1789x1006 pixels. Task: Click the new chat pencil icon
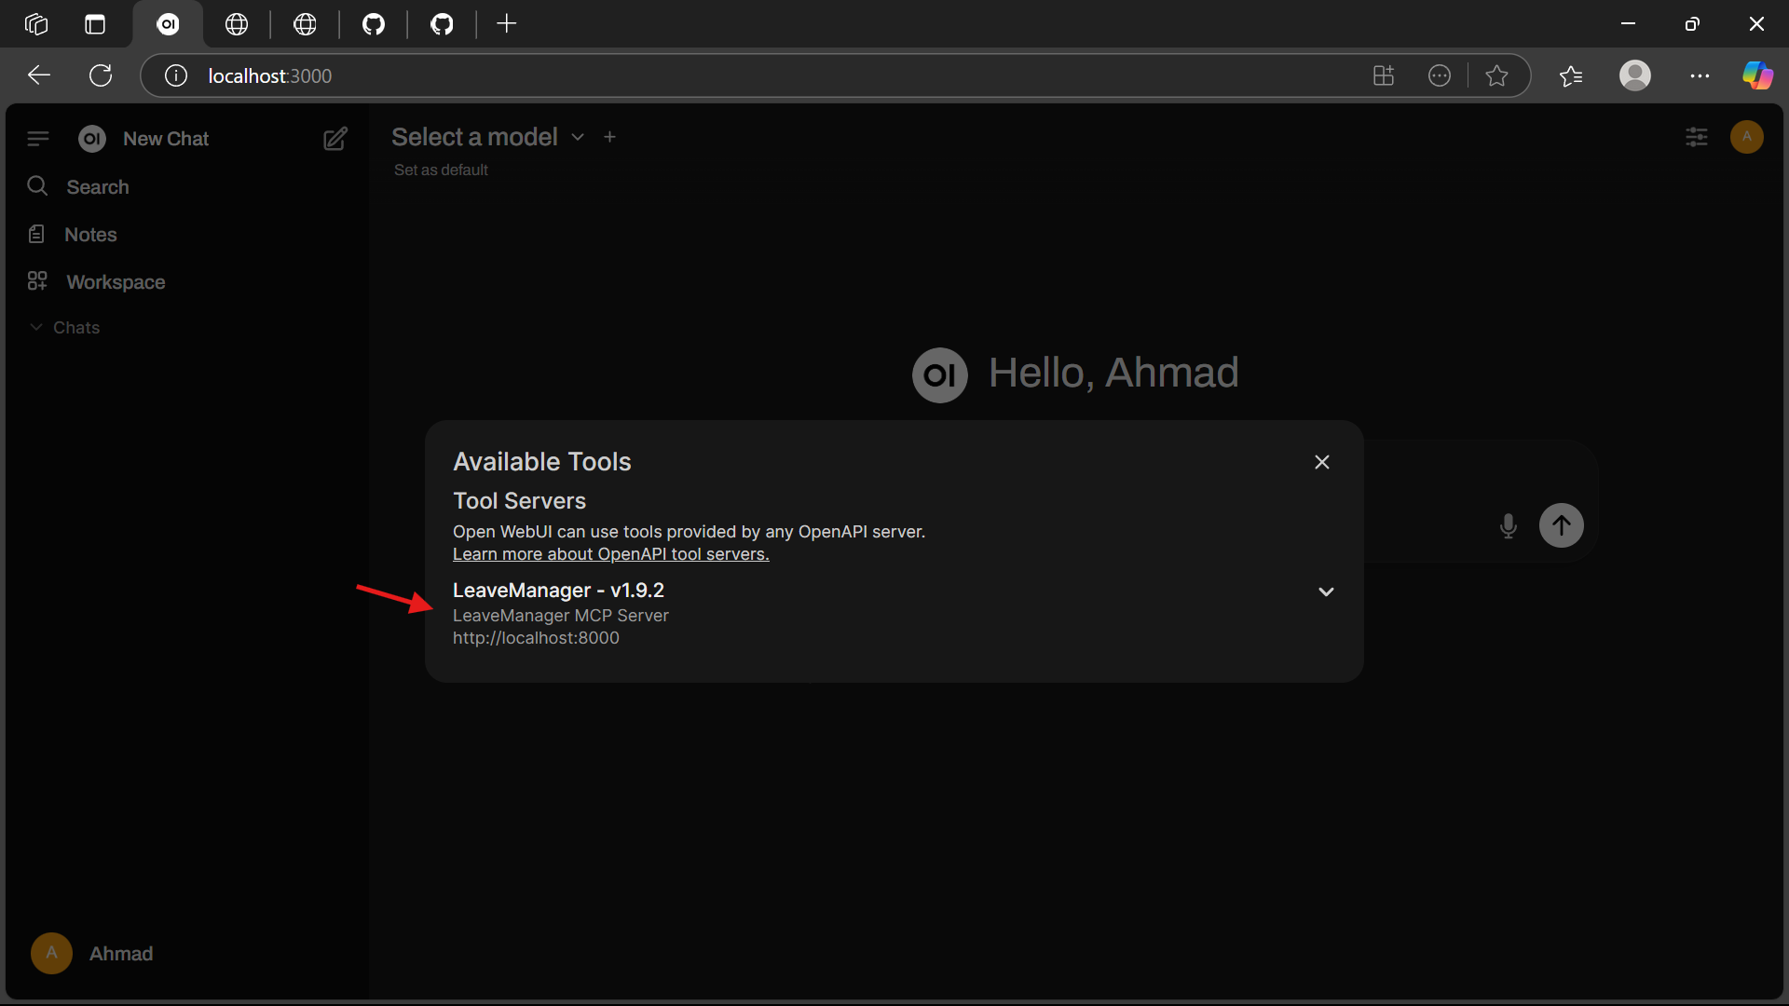(335, 139)
